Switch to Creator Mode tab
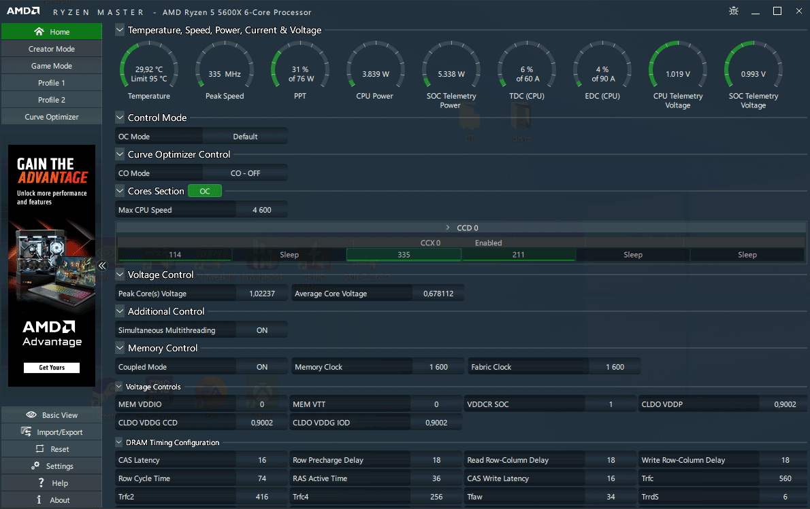The height and width of the screenshot is (509, 810). click(51, 49)
